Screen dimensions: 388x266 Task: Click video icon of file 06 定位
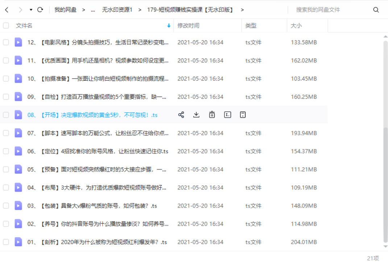[18, 151]
